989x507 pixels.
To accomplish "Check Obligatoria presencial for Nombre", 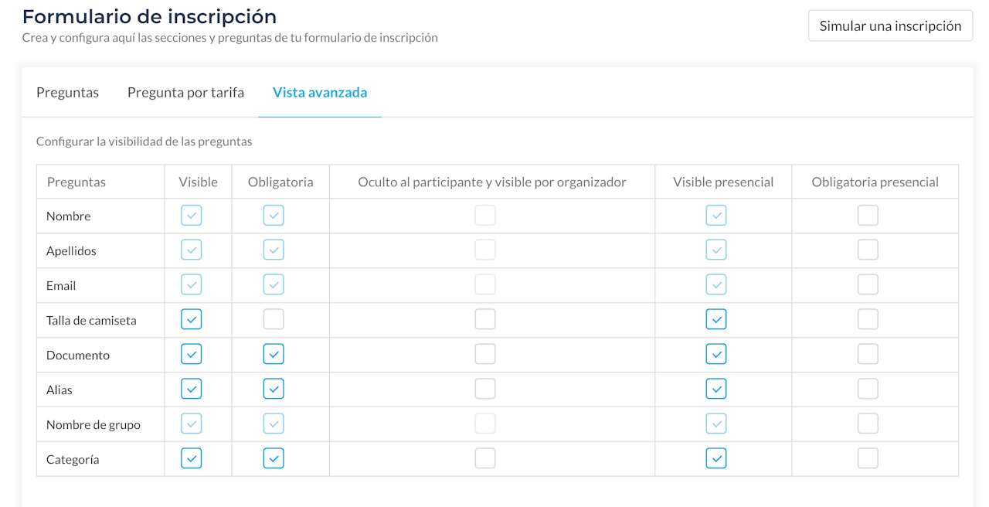I will pyautogui.click(x=868, y=215).
